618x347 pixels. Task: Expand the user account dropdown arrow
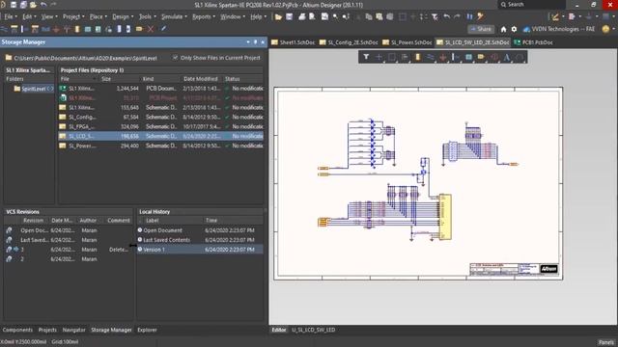pos(614,29)
